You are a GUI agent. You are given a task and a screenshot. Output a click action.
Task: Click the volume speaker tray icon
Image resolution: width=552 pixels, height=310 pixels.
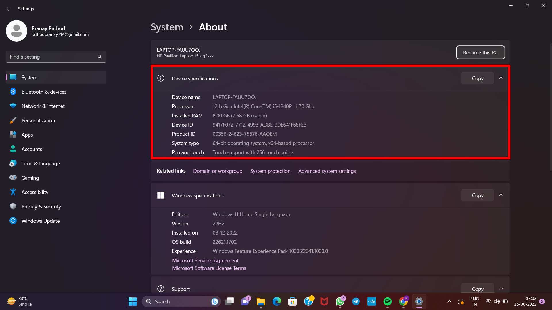coord(497,301)
